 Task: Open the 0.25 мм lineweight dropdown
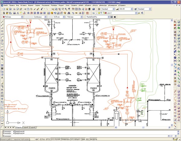click(59, 17)
